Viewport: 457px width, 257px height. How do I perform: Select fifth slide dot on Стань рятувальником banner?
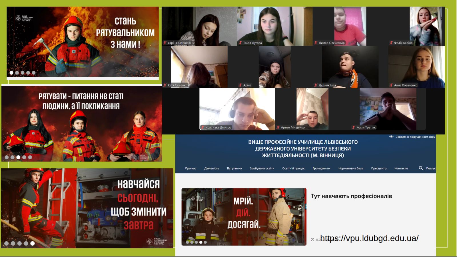tap(34, 73)
